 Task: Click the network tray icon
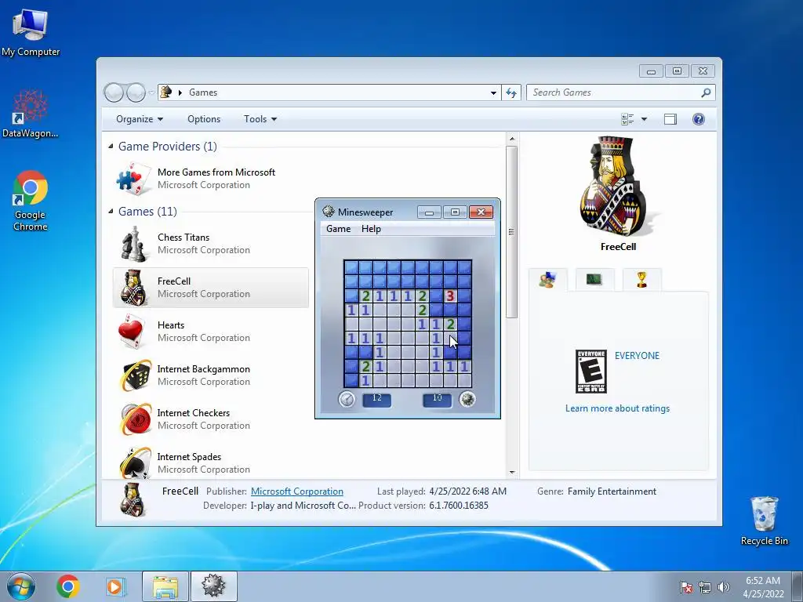pos(705,587)
